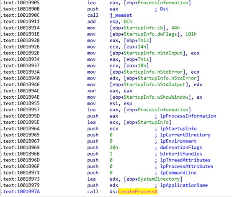Click StartupInfo.cb operand

(x=143, y=28)
